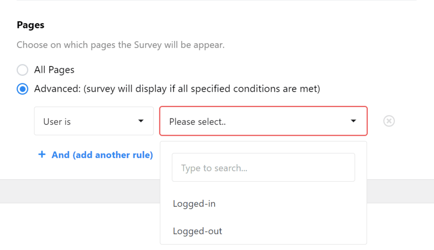
Task: Click the red-highlighted Please select box
Action: [x=263, y=121]
